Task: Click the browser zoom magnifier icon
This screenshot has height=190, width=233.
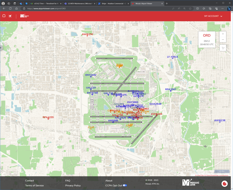Action: (x=184, y=8)
